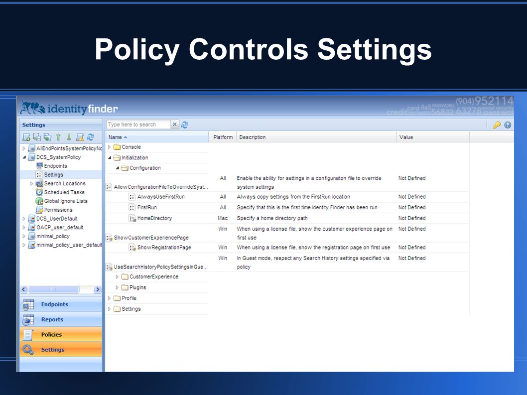This screenshot has width=527, height=395.
Task: Expand the DCS_UserDefault node
Action: [x=24, y=219]
